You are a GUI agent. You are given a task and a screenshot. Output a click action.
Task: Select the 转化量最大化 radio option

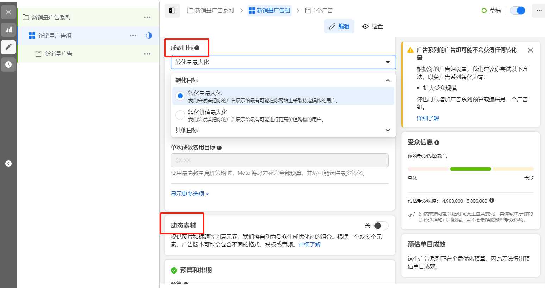[x=180, y=96]
